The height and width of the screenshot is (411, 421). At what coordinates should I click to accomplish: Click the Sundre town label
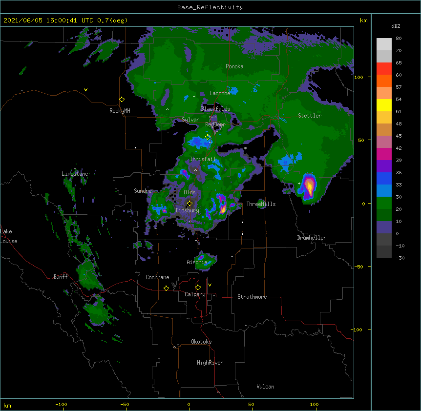point(143,191)
